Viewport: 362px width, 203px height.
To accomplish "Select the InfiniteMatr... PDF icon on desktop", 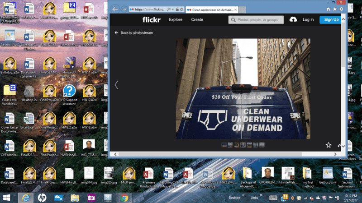I will [288, 175].
